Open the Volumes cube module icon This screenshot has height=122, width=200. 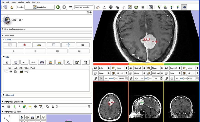pos(111,7)
